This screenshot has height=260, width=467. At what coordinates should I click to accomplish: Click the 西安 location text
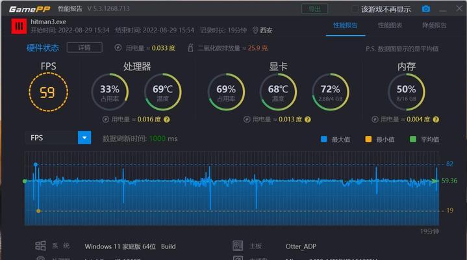(266, 30)
